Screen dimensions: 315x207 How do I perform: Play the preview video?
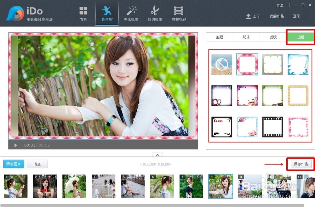16,145
